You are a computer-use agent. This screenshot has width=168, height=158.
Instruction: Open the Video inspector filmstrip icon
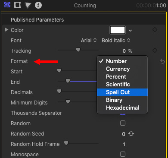tap(18, 5)
